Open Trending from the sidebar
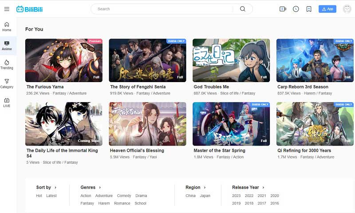Viewport: 355px width, 213px height. (7, 65)
